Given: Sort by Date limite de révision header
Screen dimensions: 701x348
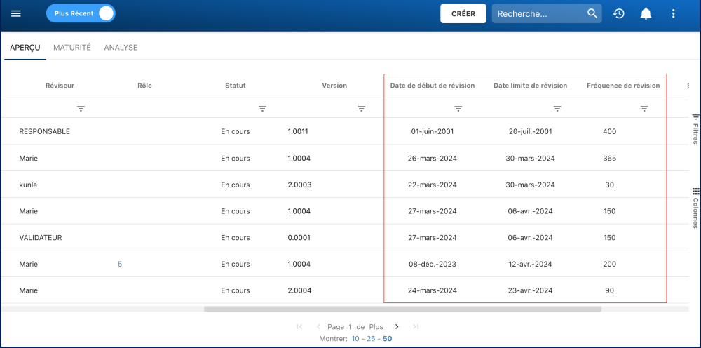Looking at the screenshot, I should pyautogui.click(x=530, y=86).
